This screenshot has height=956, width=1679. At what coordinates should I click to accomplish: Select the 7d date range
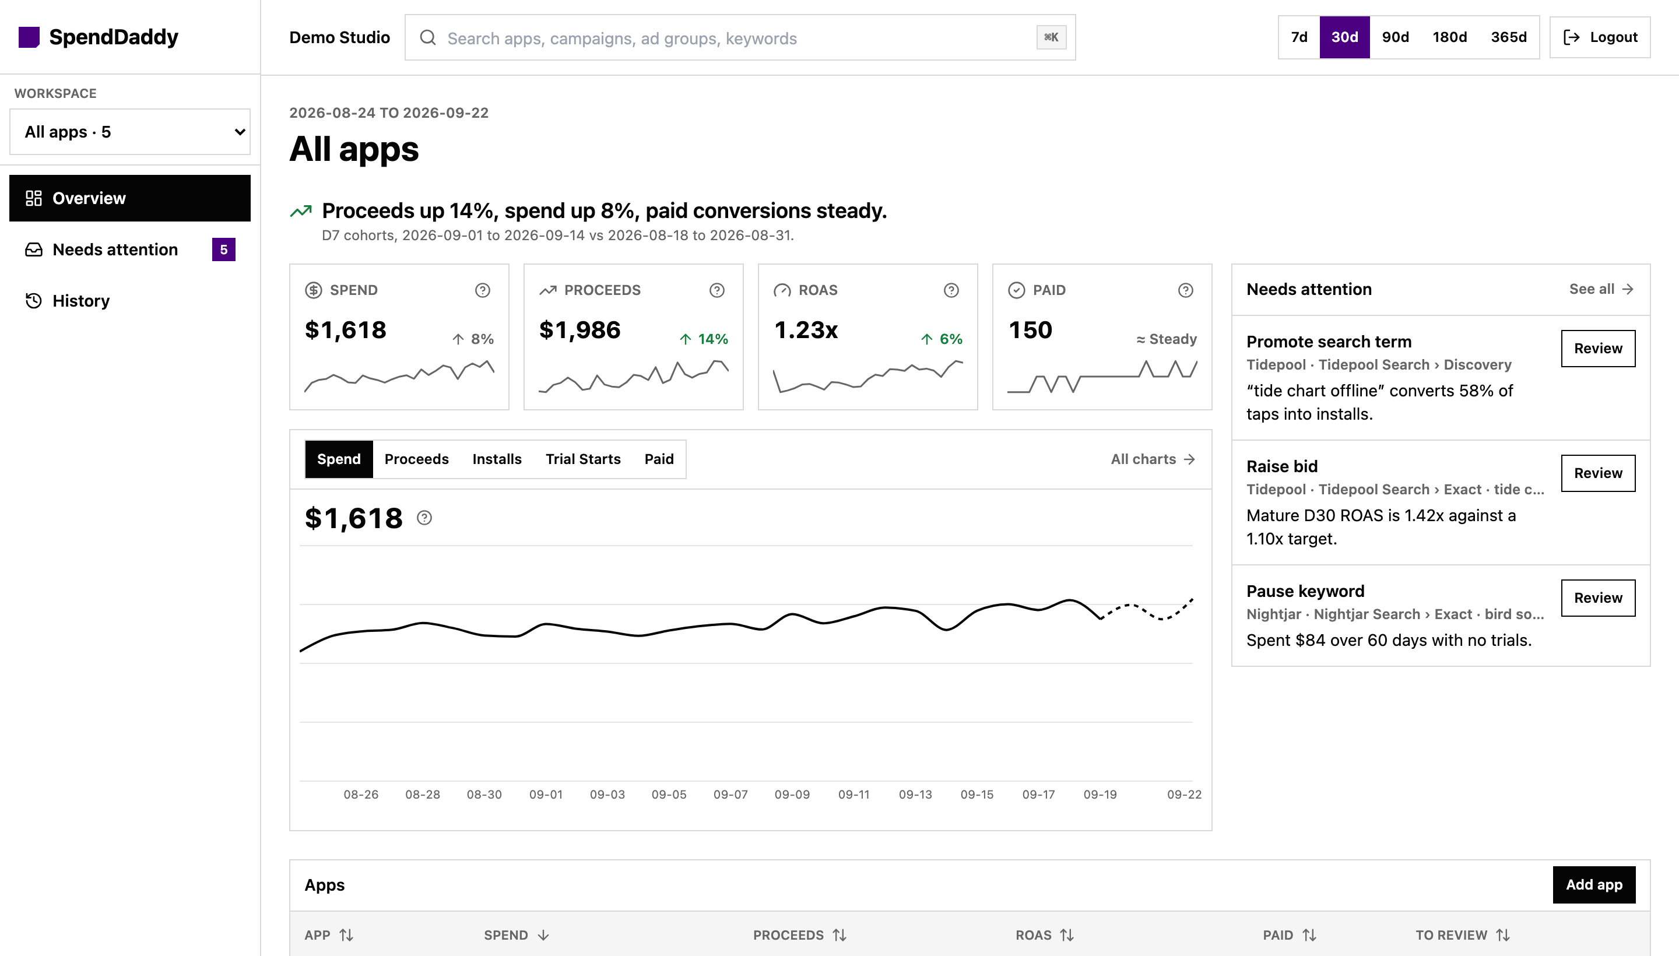pyautogui.click(x=1299, y=37)
